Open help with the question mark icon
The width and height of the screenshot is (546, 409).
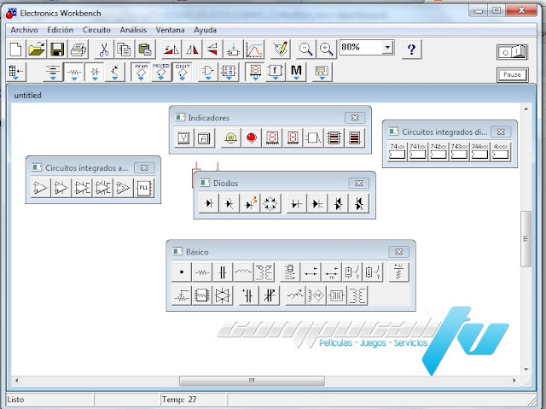[411, 50]
